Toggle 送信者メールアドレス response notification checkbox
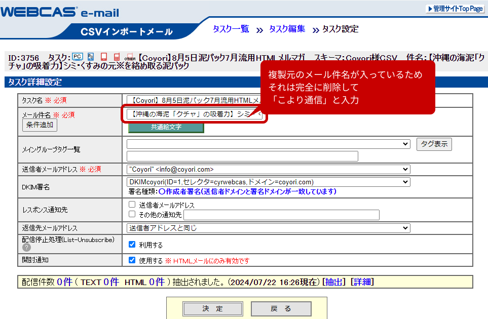This screenshot has height=319, width=488. (132, 204)
